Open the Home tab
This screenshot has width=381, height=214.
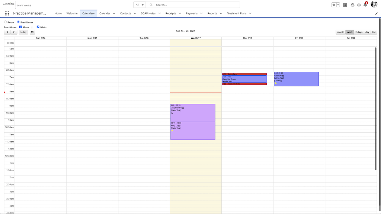click(x=58, y=13)
